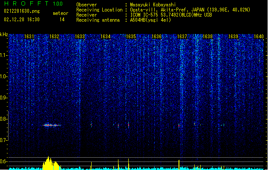Click the 'Receiver' field label
This screenshot has height=170, width=268.
[x=86, y=15]
